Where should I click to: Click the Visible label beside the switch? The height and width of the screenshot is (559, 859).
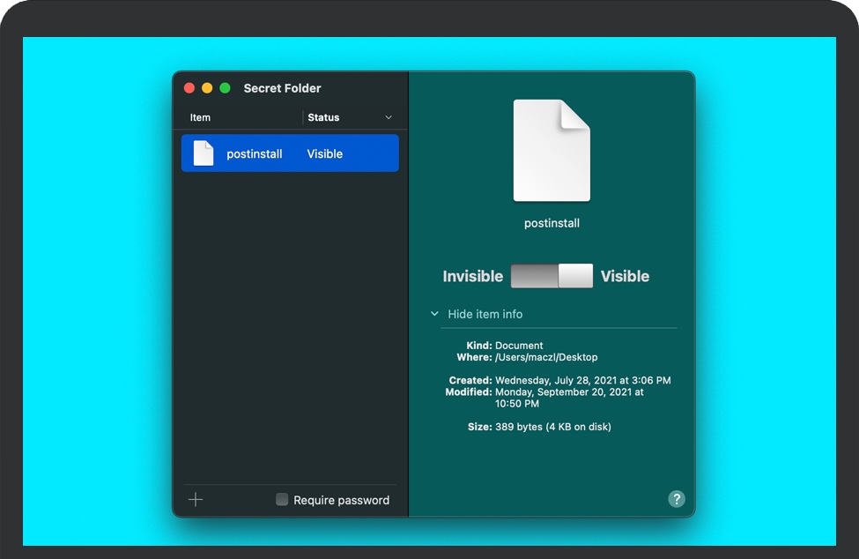[x=625, y=276]
